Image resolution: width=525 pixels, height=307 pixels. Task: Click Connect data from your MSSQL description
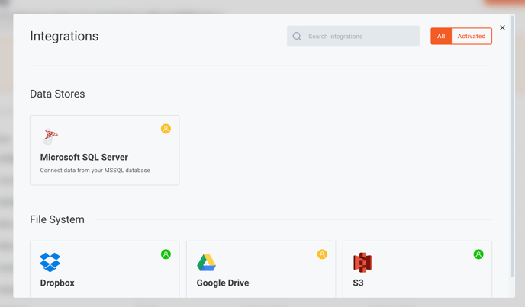pyautogui.click(x=95, y=171)
